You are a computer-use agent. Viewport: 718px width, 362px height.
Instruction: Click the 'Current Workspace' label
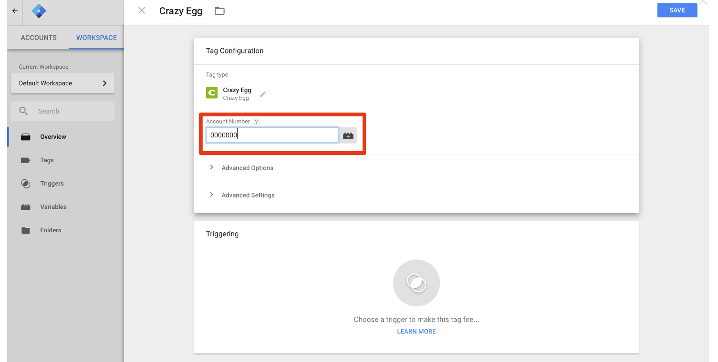[x=43, y=67]
